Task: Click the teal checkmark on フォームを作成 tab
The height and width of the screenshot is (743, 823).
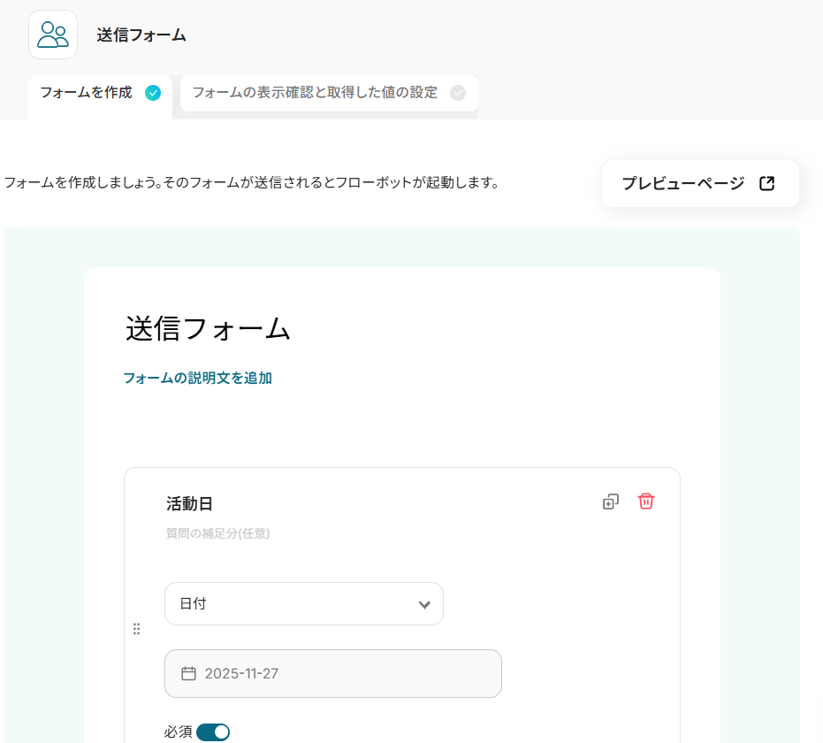Action: (153, 93)
